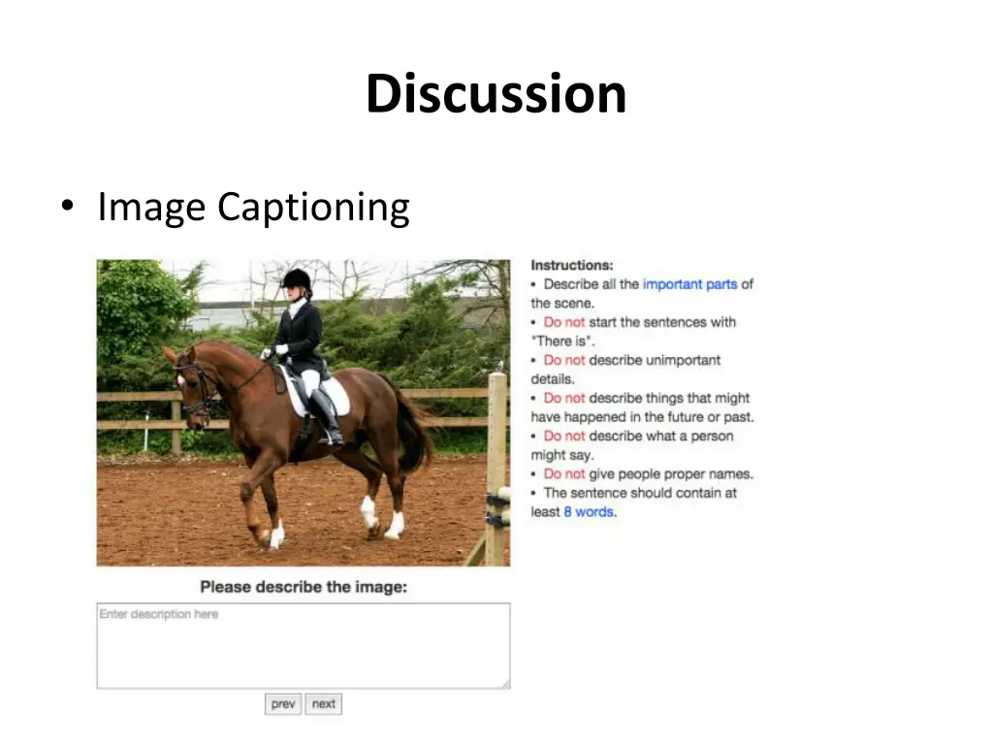Open the 'important parts' blue link

click(689, 284)
